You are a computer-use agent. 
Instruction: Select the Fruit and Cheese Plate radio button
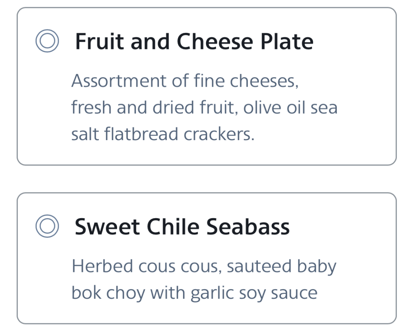click(47, 41)
